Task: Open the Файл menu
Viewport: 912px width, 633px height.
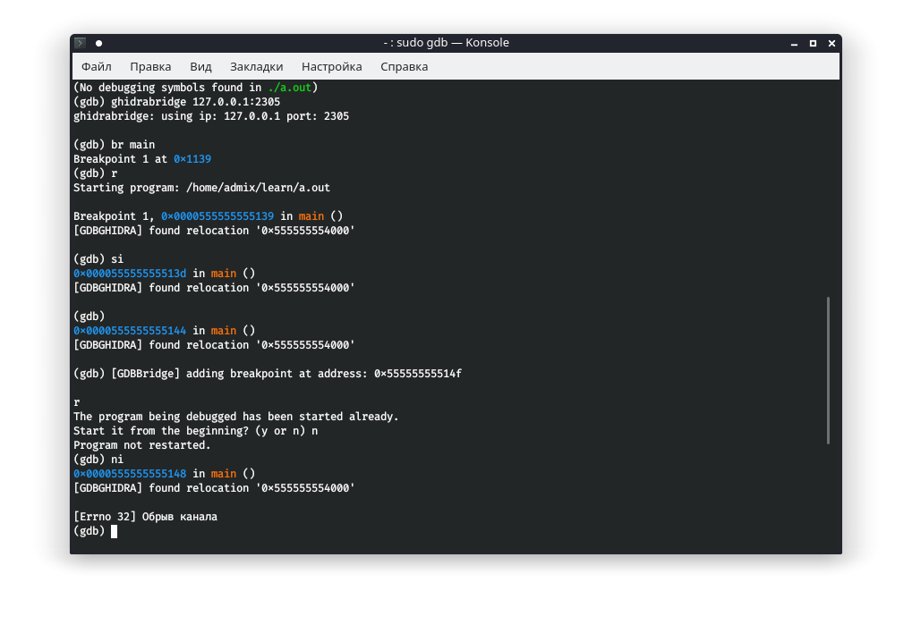Action: pyautogui.click(x=97, y=67)
